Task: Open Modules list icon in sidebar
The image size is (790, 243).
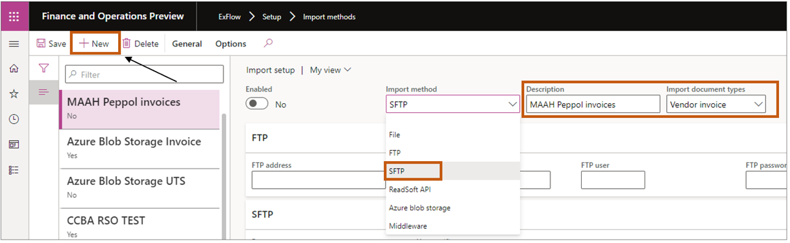Action: (14, 170)
